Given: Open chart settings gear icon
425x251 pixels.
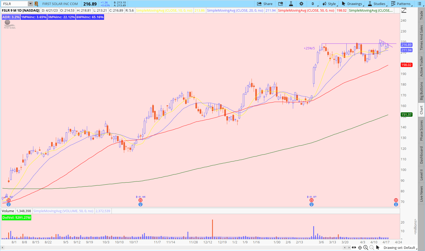Looking at the screenshot, I should click(301, 4).
